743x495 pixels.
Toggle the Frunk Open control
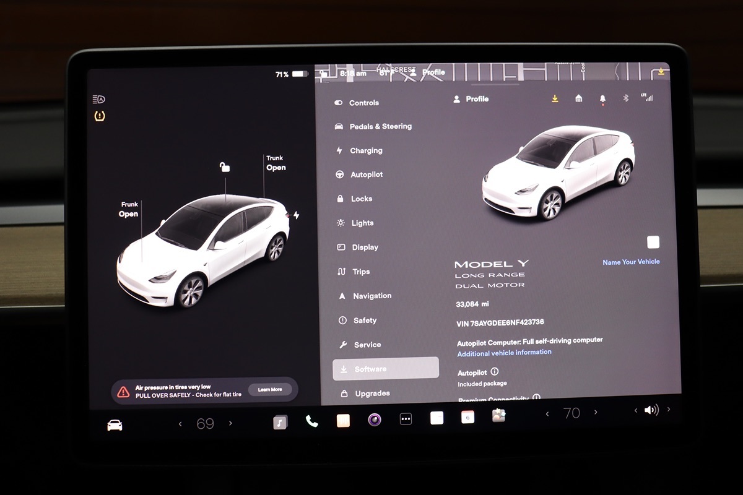pyautogui.click(x=129, y=210)
